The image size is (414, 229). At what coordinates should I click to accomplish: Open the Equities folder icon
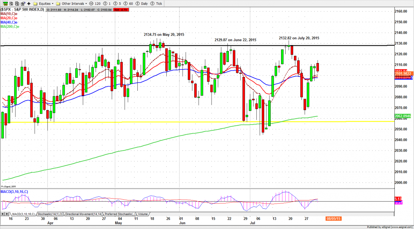[x=35, y=3]
